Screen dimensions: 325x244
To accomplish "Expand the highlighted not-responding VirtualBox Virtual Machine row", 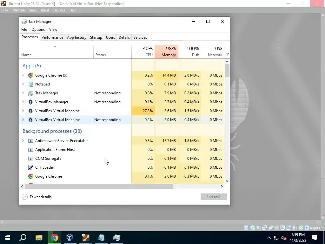I will coord(23,120).
